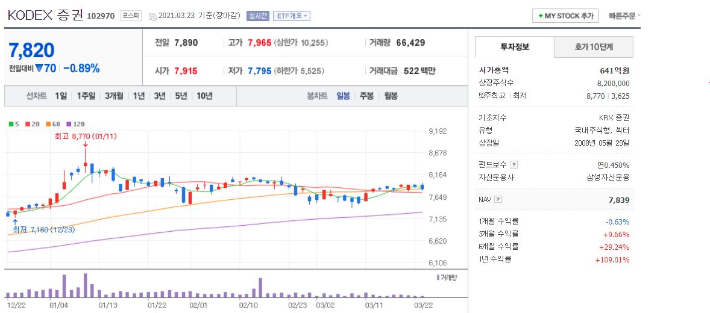Click the 시가총액 641억원 value
This screenshot has width=710, height=313.
pos(614,70)
